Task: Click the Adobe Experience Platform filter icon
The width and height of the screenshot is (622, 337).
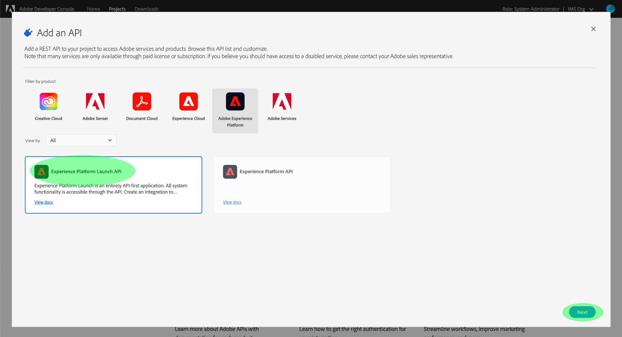Action: pos(235,101)
